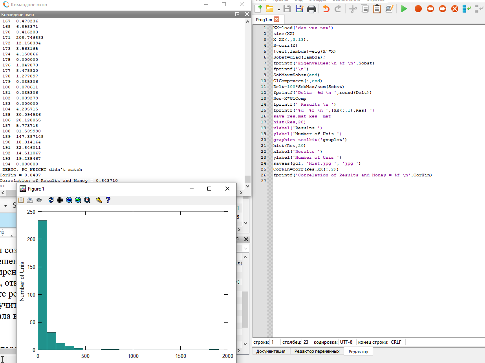
Task: Open gnuplot configuration wrench icon
Action: point(99,200)
